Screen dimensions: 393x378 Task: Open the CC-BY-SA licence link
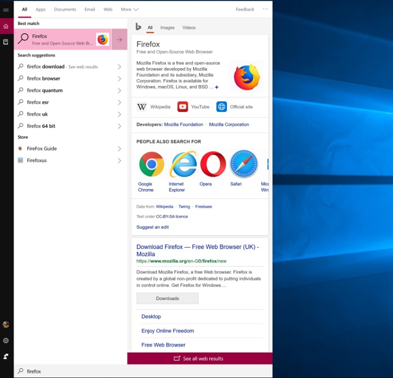(172, 217)
